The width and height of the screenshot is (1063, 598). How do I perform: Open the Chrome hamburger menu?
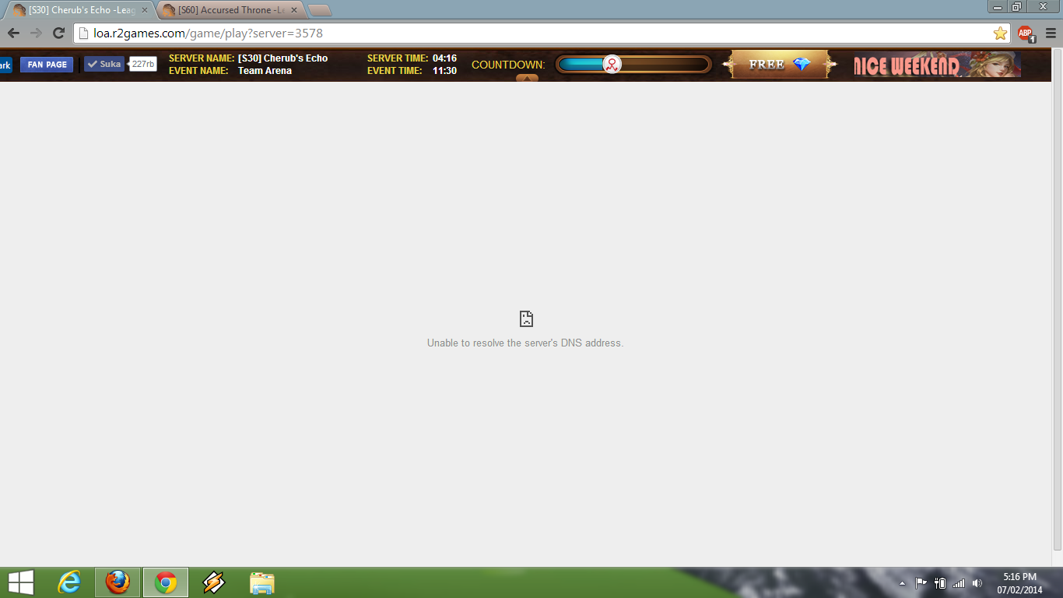point(1051,33)
